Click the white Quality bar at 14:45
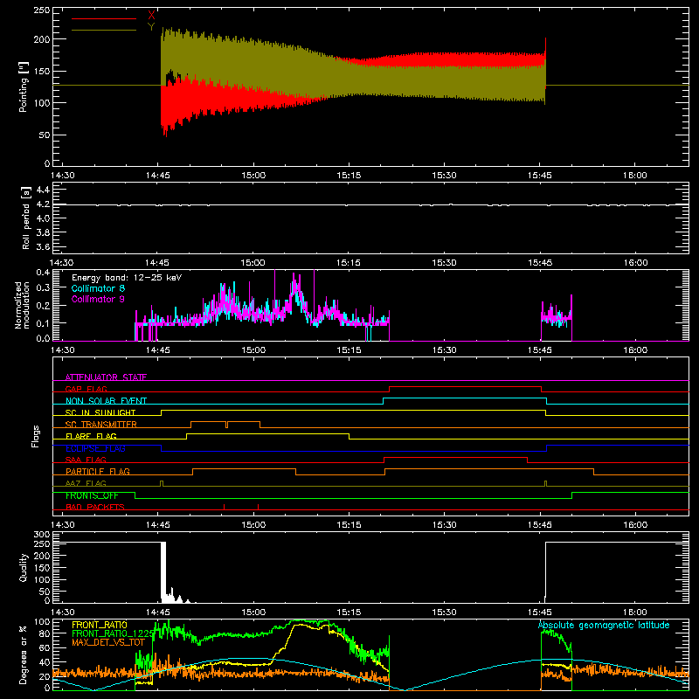 pyautogui.click(x=163, y=572)
